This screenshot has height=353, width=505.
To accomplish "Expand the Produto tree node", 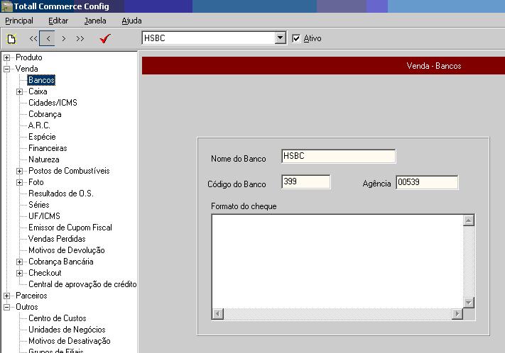I will point(7,57).
